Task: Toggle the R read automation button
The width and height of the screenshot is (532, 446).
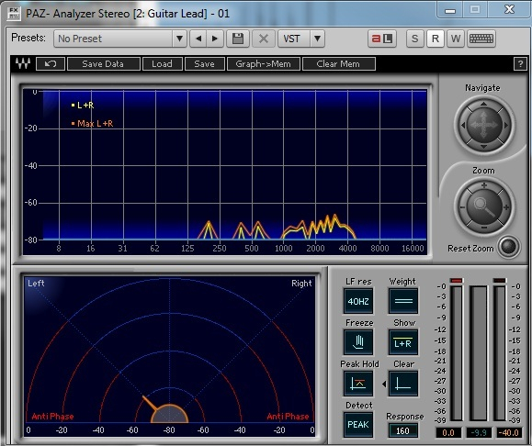Action: (436, 39)
